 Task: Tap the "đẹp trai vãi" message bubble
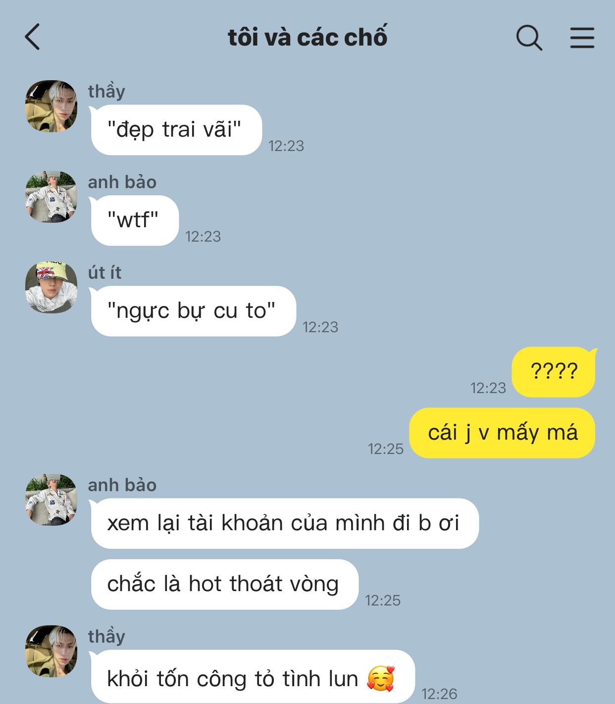click(x=176, y=130)
